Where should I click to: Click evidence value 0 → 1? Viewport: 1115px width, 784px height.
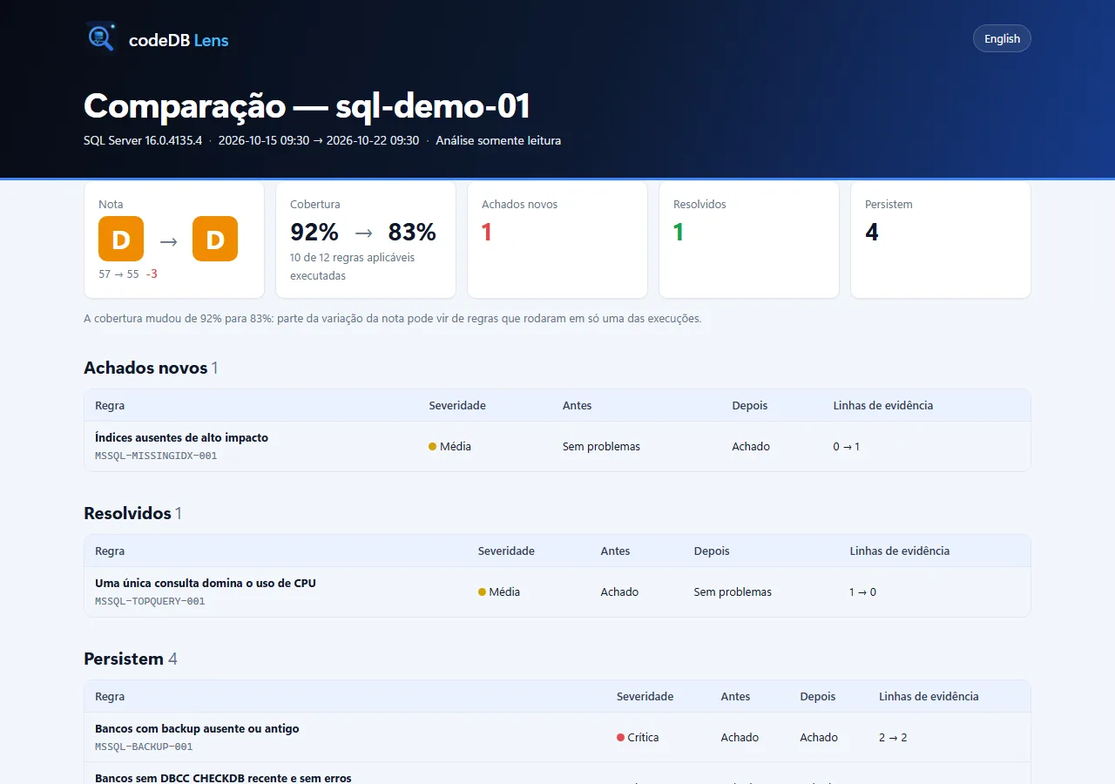point(846,447)
